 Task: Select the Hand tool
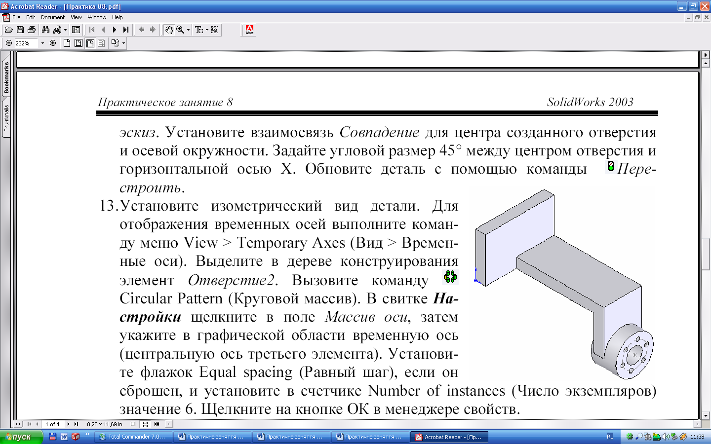click(x=169, y=30)
